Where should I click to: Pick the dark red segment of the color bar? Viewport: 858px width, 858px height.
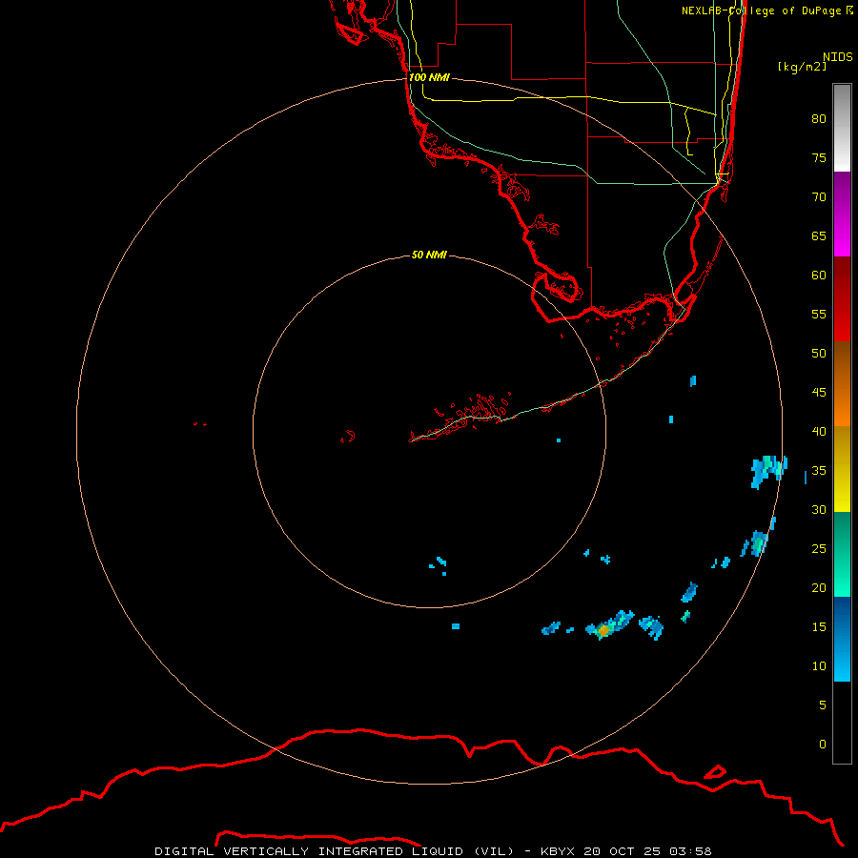click(x=842, y=298)
